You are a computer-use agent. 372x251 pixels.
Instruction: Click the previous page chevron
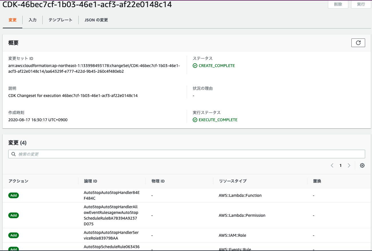332,165
